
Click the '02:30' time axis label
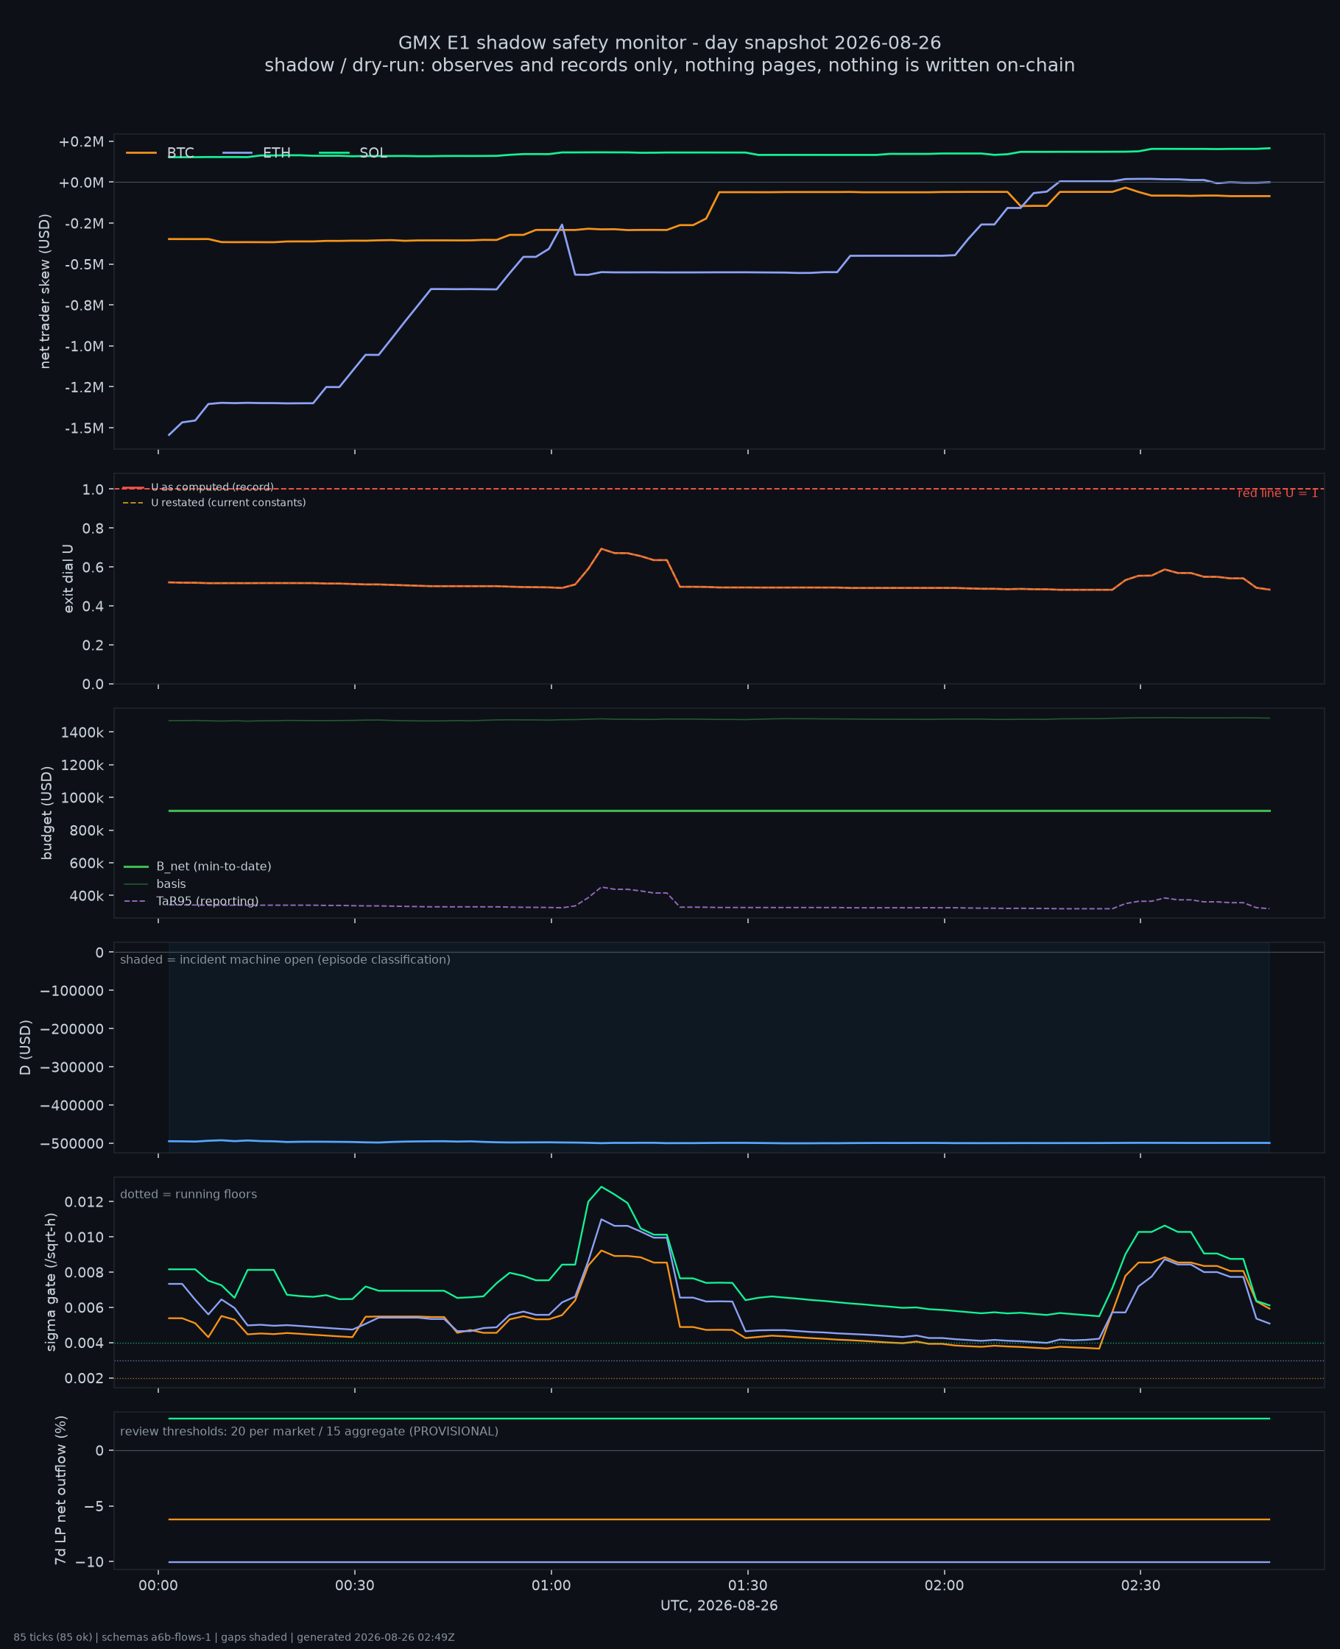pos(1141,1586)
